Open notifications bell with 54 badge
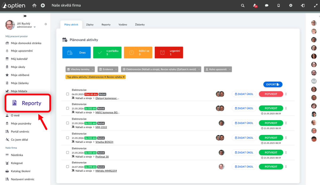 (255, 6)
